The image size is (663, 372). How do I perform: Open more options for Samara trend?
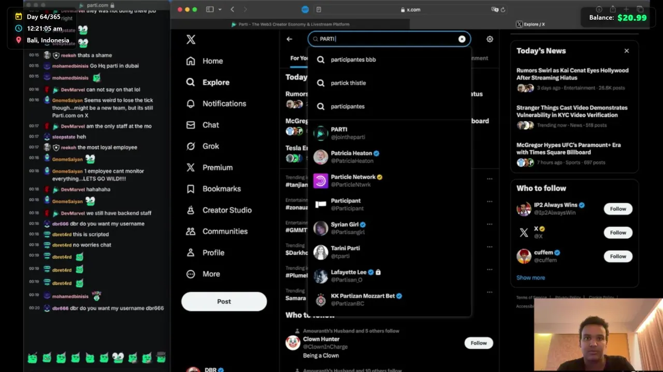pos(489,292)
